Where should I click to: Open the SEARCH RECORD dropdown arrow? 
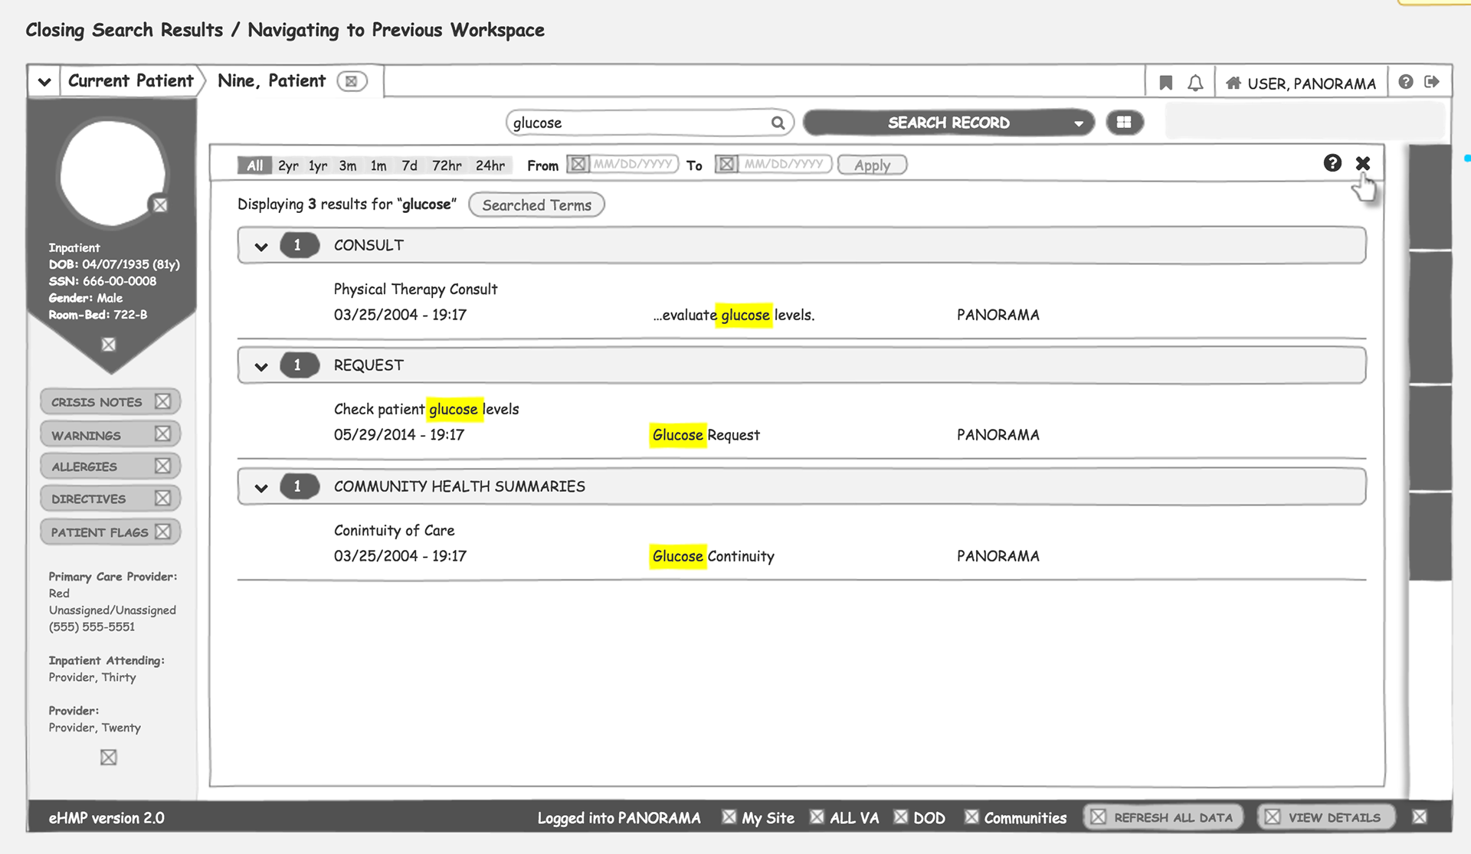tap(1078, 123)
